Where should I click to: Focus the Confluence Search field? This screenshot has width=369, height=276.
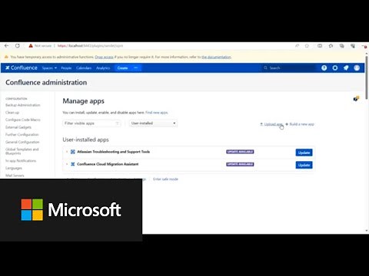pyautogui.click(x=289, y=68)
